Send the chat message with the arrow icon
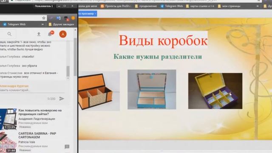Screen dimensions: 272x153 [62, 99]
